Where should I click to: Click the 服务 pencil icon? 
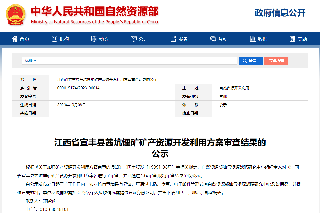173,39
